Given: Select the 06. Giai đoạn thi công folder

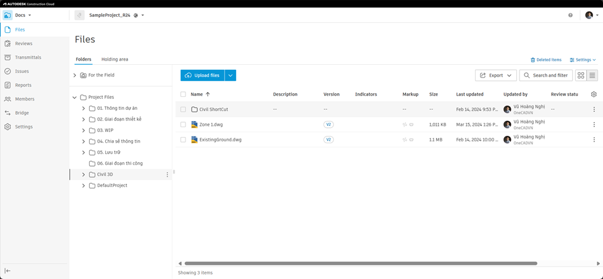Looking at the screenshot, I should click(121, 164).
